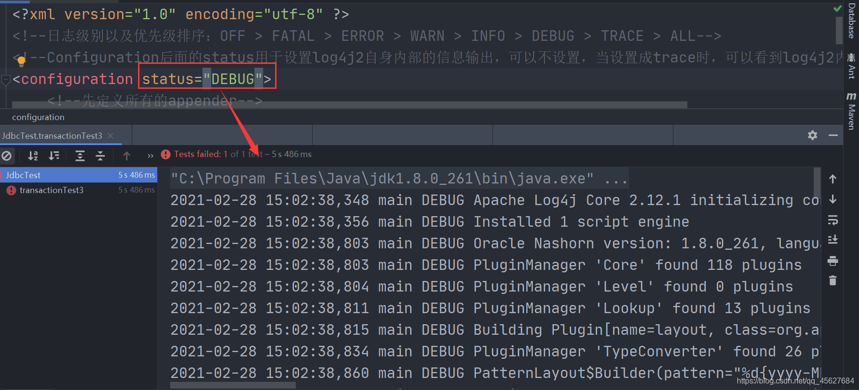Print console output icon

click(x=833, y=261)
